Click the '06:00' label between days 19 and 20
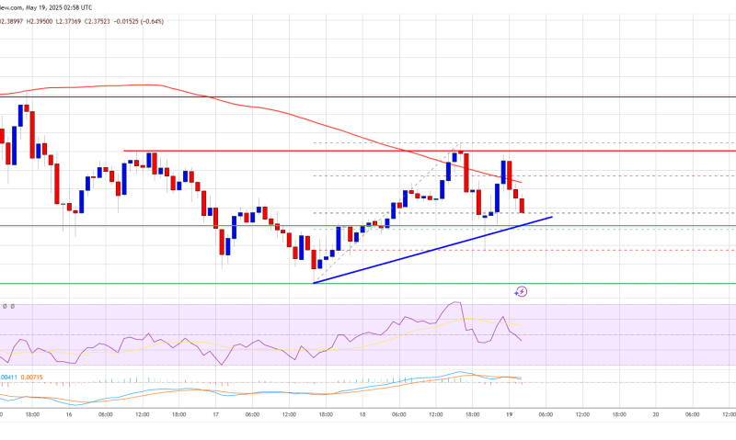 click(546, 414)
